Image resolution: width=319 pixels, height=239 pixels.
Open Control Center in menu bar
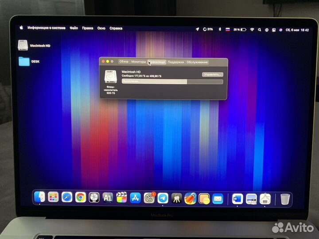[274, 30]
